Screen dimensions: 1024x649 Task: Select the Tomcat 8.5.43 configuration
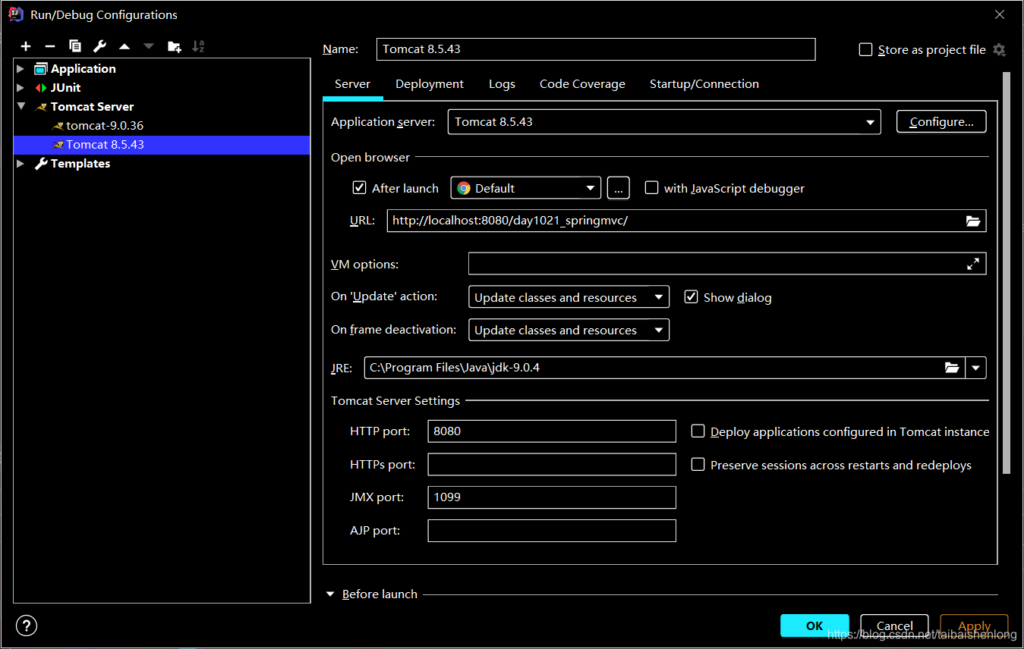tap(162, 144)
